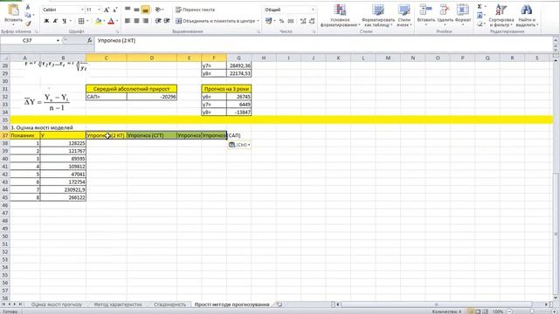This screenshot has height=314, width=559.
Task: Open the Calibri font name dropdown
Action: (82, 10)
